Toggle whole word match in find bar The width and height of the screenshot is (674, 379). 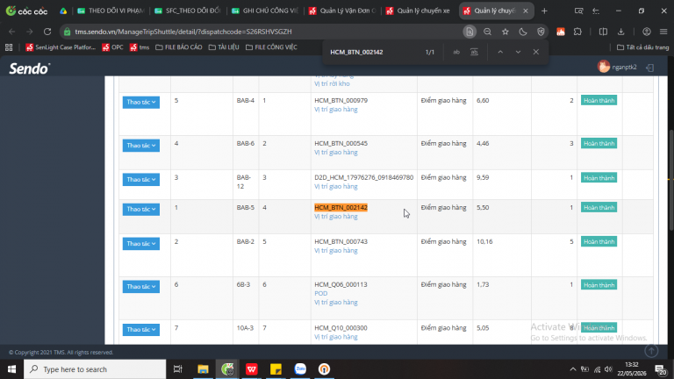click(x=474, y=52)
